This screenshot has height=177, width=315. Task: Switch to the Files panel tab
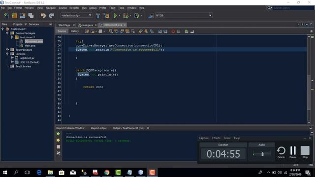pos(4,24)
